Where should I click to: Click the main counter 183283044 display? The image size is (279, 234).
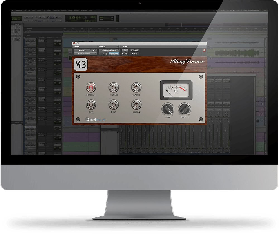coord(75,18)
